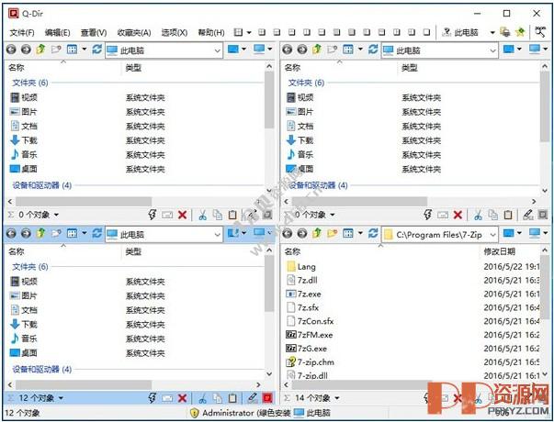Click lightning run icon in bottom-left pane
The image size is (554, 422).
153,398
